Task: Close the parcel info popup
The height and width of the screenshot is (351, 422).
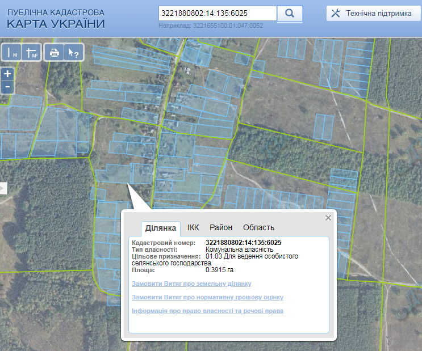Action: pos(328,218)
